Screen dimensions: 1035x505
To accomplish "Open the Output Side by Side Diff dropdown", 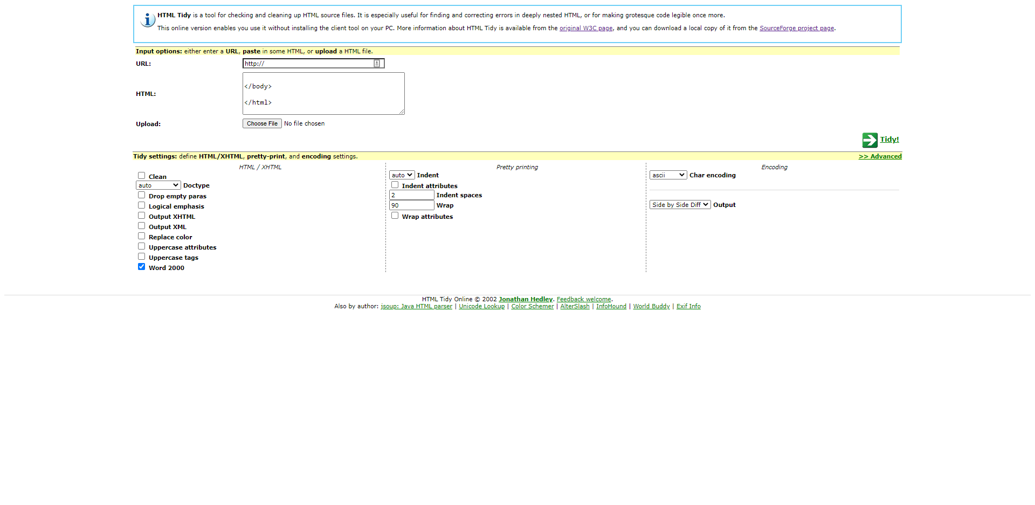I will (x=680, y=205).
